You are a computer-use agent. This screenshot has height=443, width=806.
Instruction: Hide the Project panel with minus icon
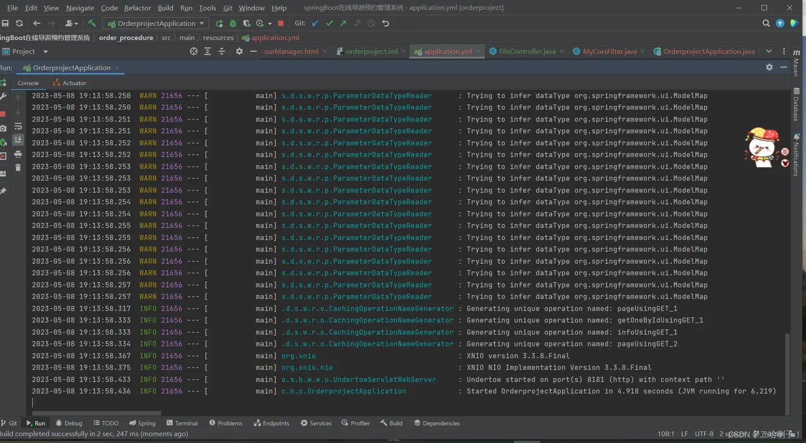pos(253,51)
